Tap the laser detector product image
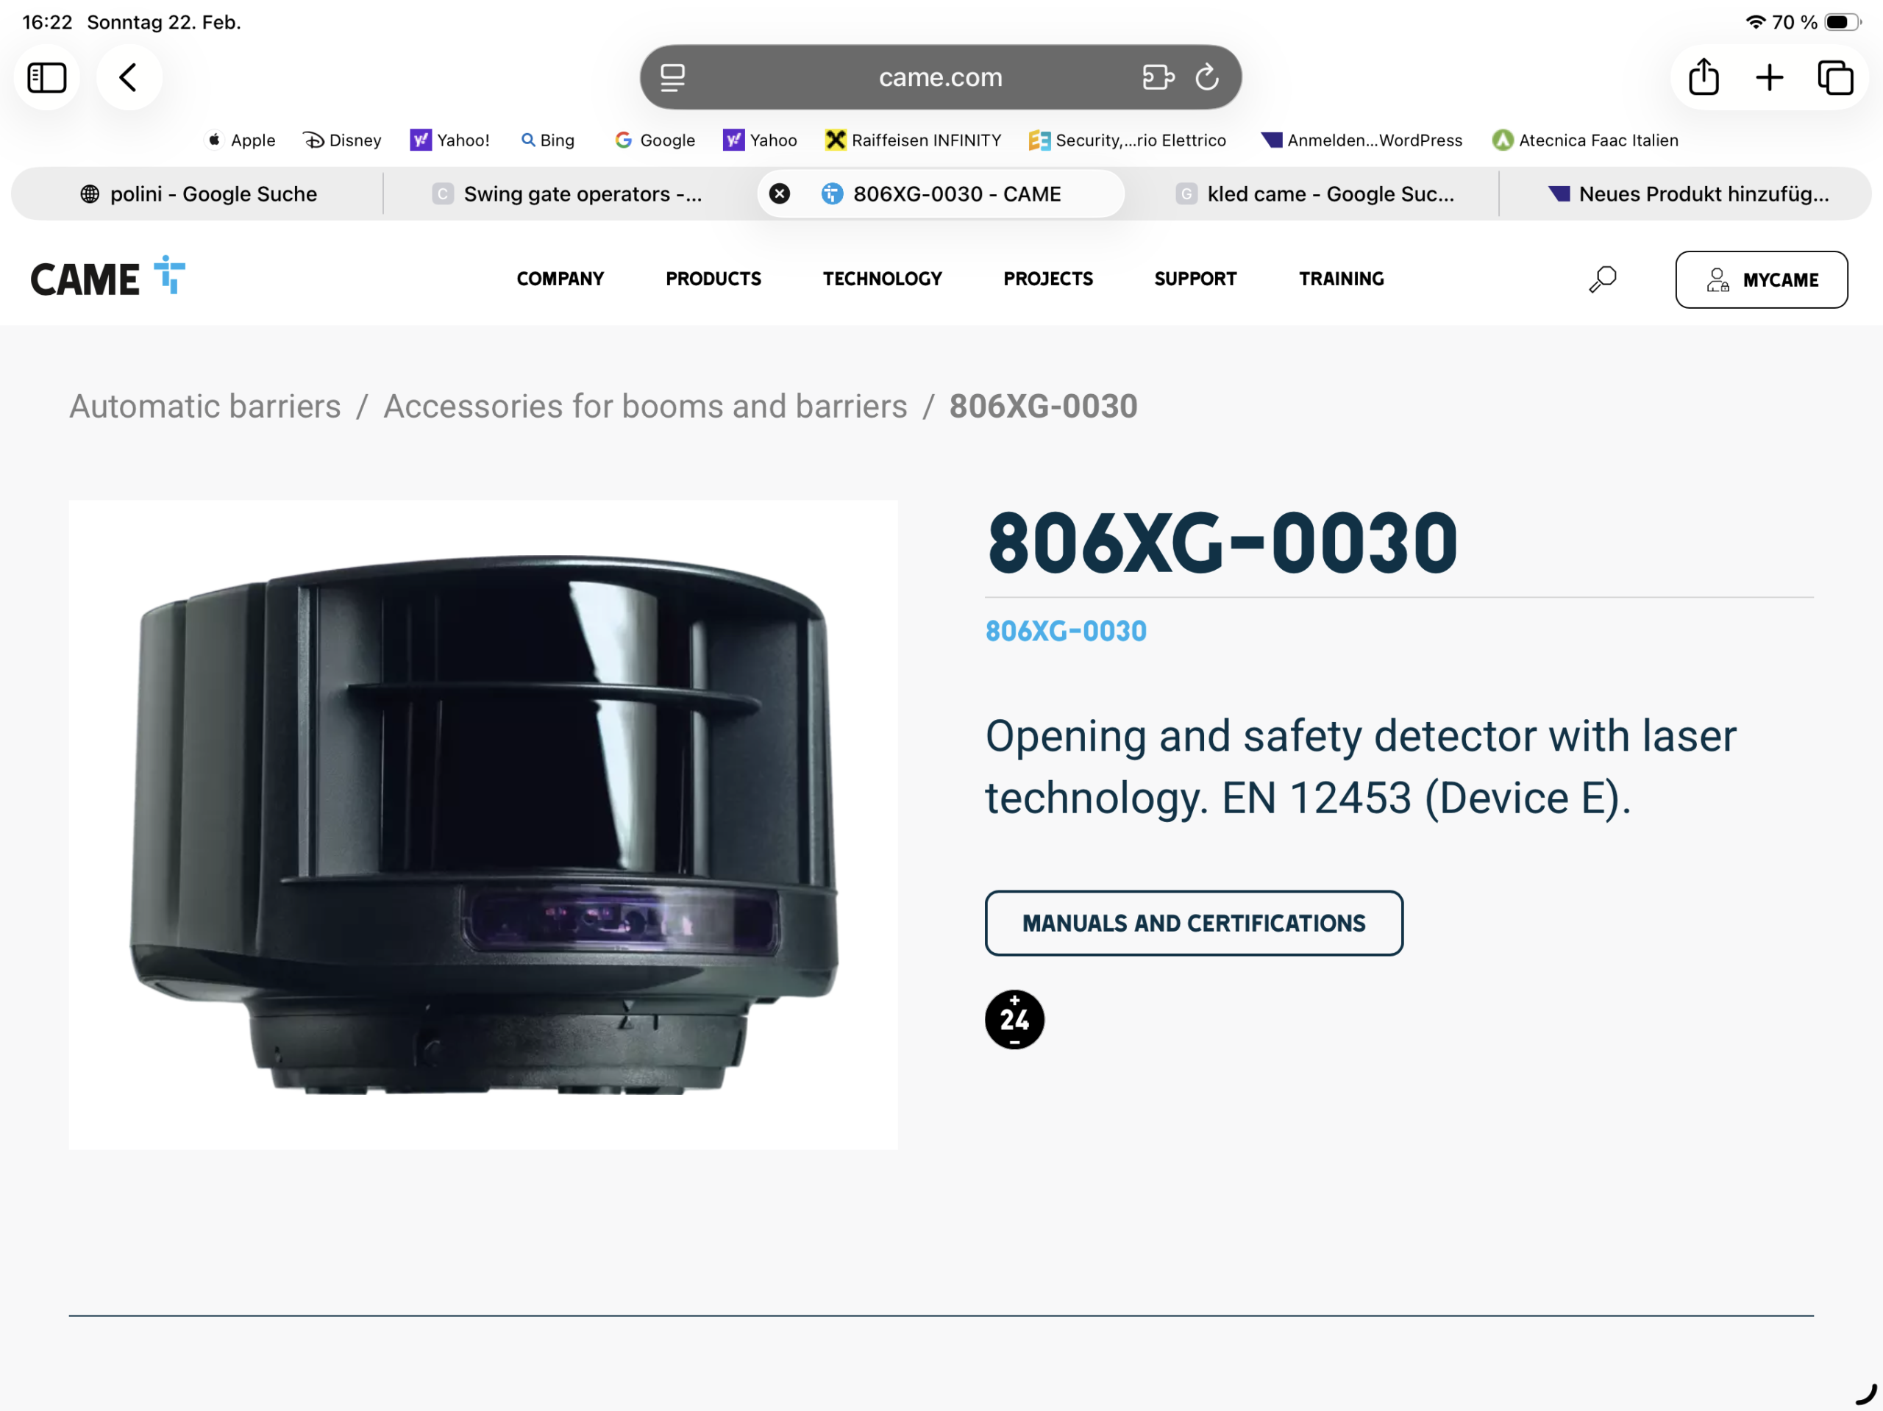 click(483, 824)
